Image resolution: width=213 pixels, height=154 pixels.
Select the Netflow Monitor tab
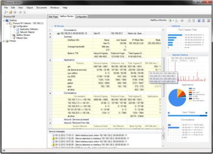67,16
